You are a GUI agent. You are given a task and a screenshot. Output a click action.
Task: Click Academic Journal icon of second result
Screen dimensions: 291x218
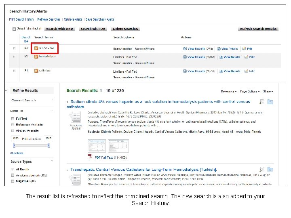click(76, 180)
